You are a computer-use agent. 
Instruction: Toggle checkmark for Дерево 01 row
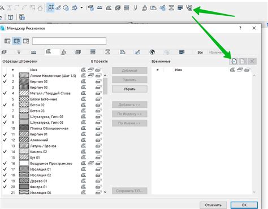(5, 181)
